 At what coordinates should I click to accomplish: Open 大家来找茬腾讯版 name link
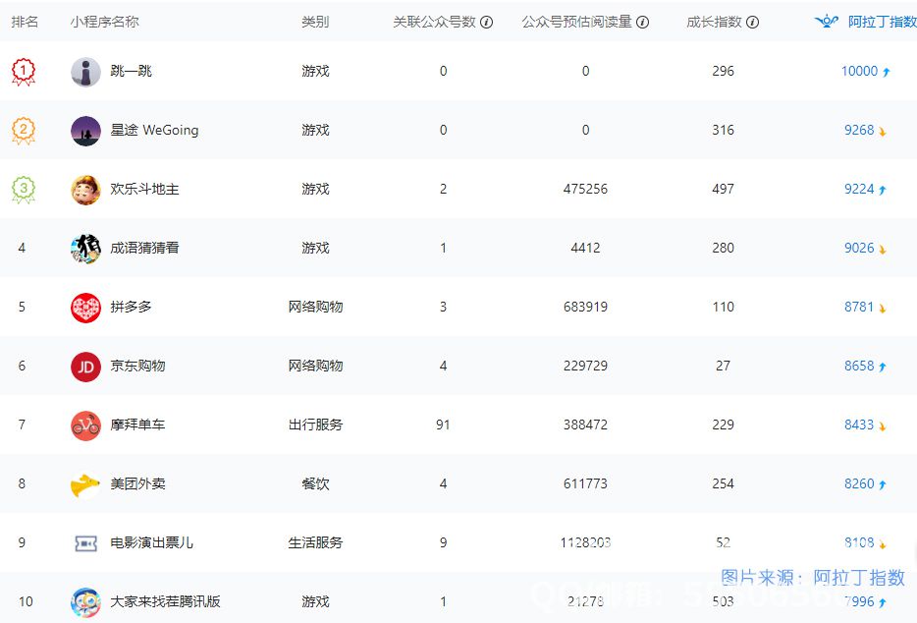tap(165, 601)
